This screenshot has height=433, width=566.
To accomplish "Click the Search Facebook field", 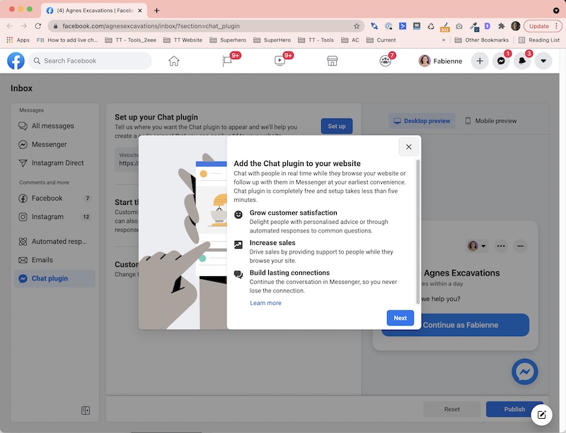I will coord(91,61).
